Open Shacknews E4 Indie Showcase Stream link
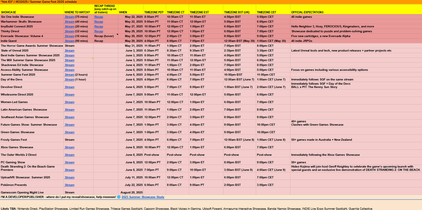The width and height of the screenshot is (422, 210). tap(69, 65)
